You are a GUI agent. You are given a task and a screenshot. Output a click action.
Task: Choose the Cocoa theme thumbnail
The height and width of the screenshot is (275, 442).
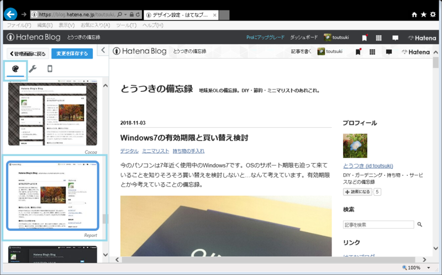tap(52, 113)
